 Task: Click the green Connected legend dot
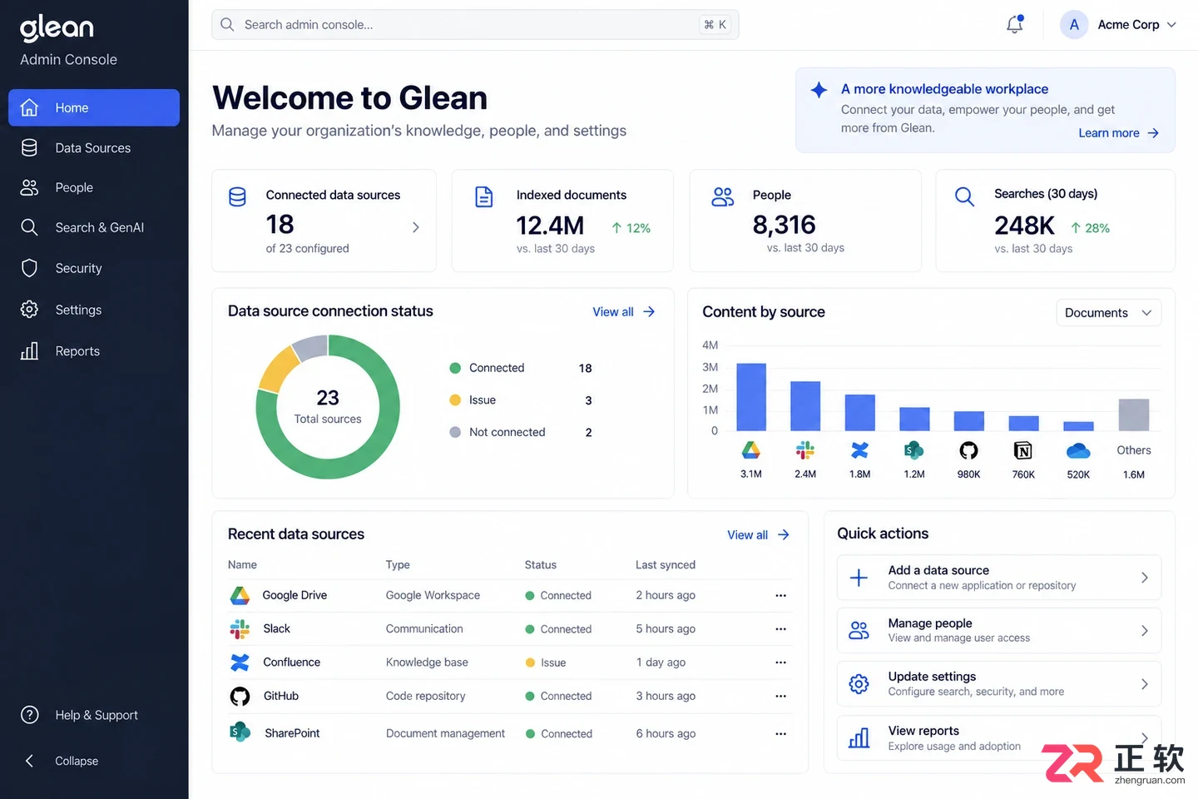[455, 368]
